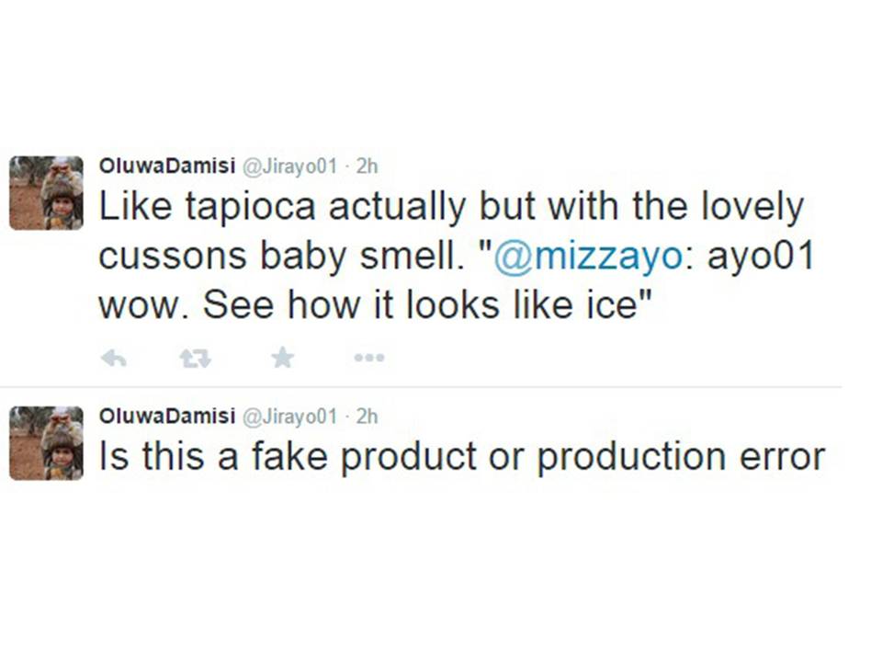Open @Jirayo01 handle on the second tweet
The image size is (882, 662).
click(x=289, y=417)
